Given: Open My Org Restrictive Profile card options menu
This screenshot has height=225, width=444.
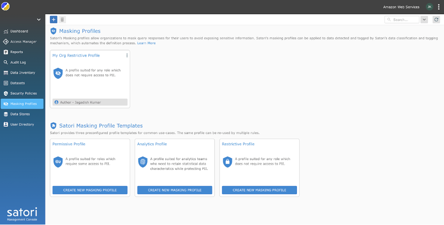Looking at the screenshot, I should click(127, 56).
